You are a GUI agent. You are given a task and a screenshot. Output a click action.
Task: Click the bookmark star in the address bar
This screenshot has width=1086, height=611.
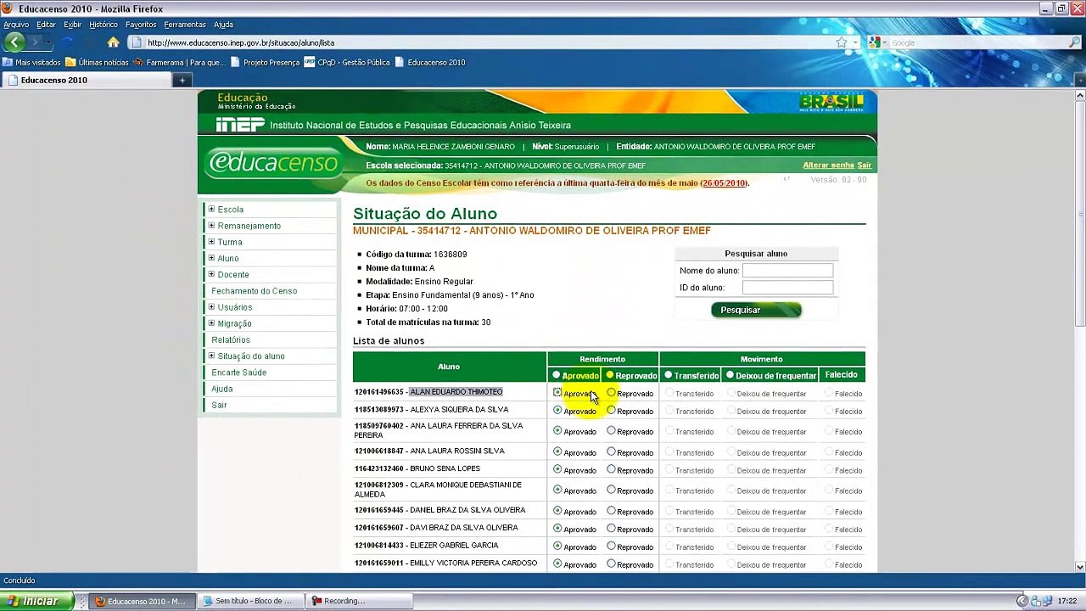point(841,42)
